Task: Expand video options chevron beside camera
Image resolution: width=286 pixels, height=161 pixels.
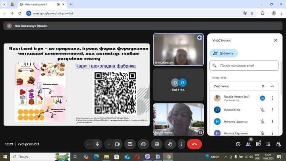Action: tap(109, 144)
